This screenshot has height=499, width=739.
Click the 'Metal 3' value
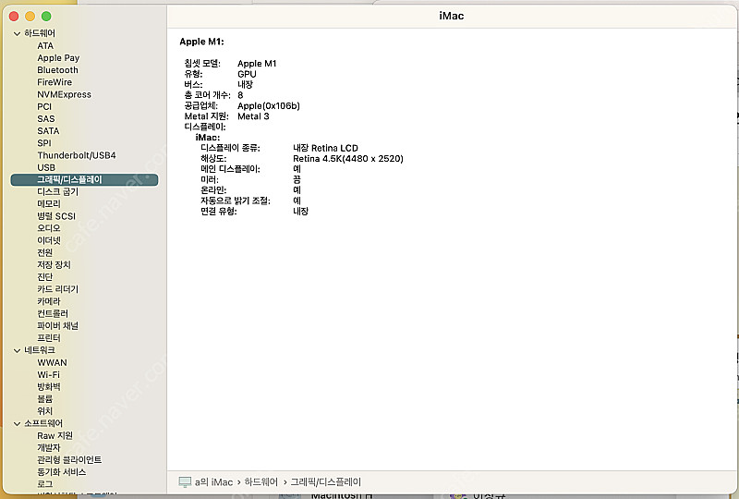[253, 116]
